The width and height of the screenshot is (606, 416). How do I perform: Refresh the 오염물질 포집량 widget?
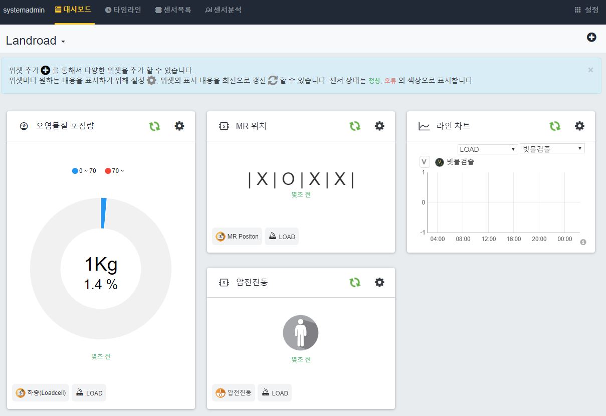coord(154,126)
